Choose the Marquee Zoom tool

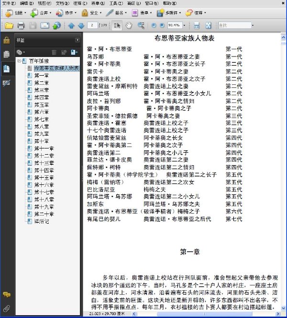coord(141,25)
